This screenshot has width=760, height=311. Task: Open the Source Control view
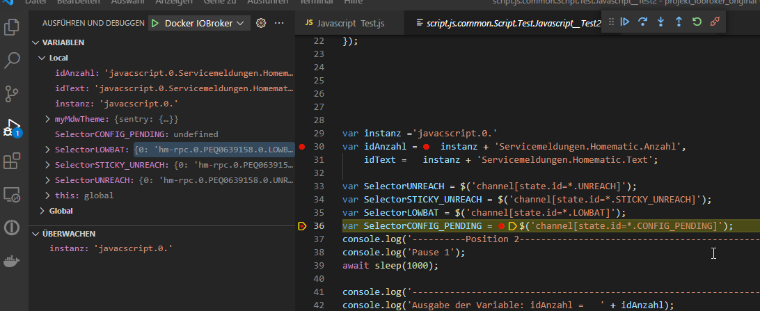[x=12, y=93]
